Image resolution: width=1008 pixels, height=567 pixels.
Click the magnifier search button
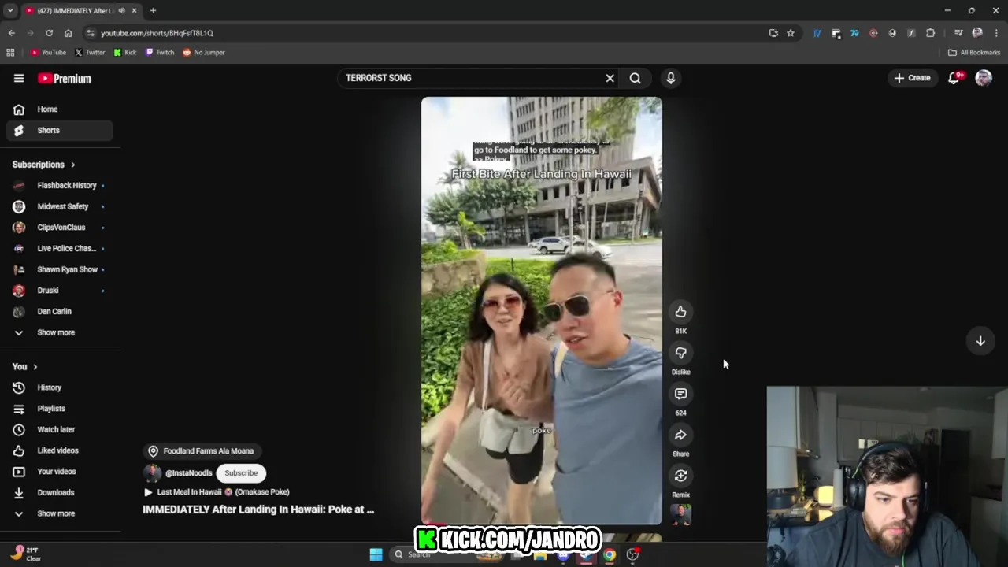point(635,78)
